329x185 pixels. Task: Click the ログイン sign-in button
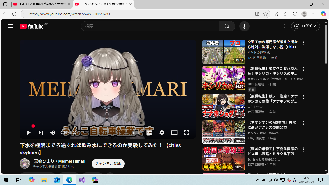pos(305,26)
